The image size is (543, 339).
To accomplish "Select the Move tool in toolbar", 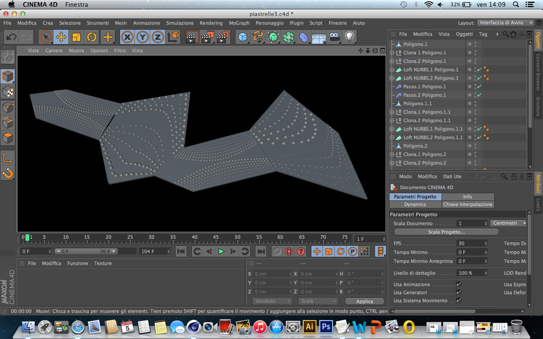I will pos(61,37).
